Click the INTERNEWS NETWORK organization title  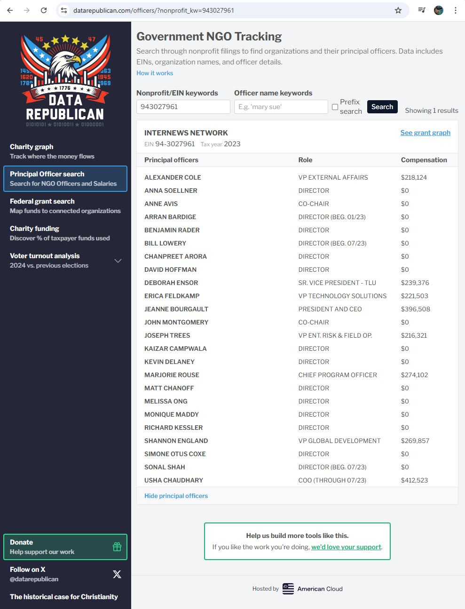(x=186, y=133)
